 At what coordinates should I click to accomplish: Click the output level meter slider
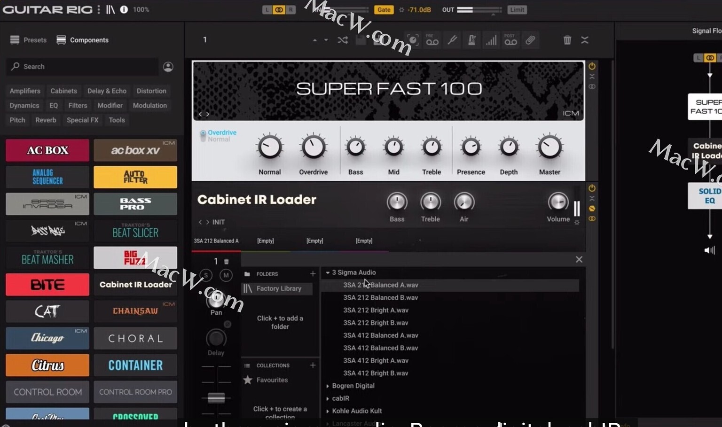pyautogui.click(x=479, y=9)
